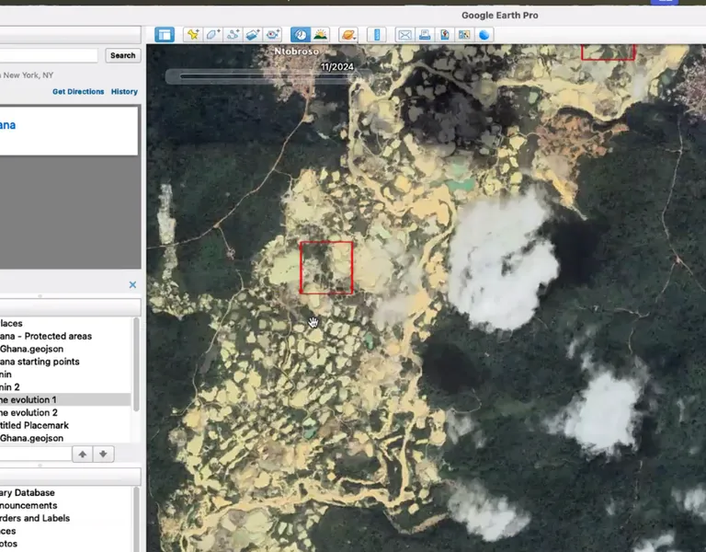Click the Print icon in toolbar

click(x=425, y=35)
